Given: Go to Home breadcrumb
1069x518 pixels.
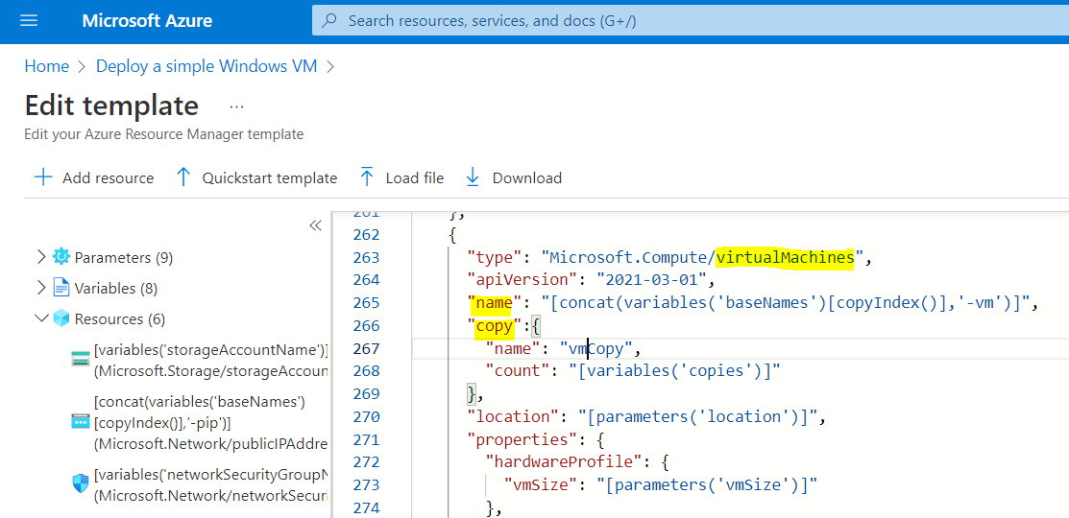Looking at the screenshot, I should (46, 66).
